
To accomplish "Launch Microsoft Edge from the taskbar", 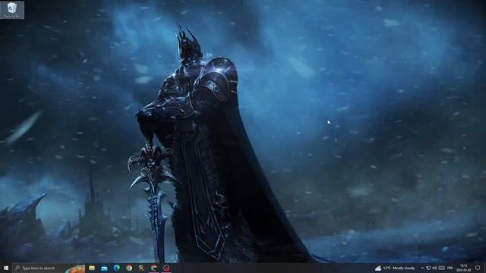I will point(116,268).
